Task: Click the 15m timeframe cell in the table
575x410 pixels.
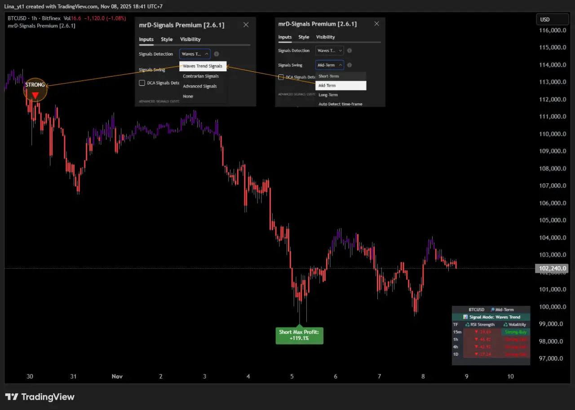Action: (x=457, y=332)
